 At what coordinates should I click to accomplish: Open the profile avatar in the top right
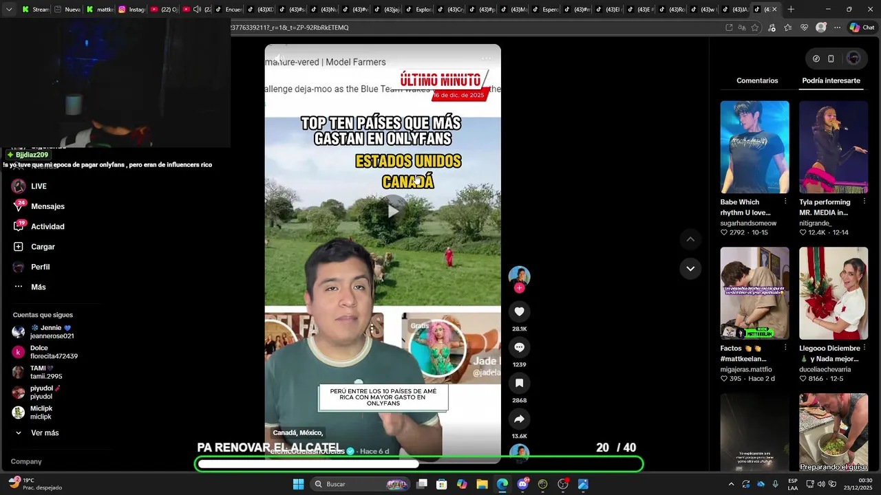click(x=853, y=58)
